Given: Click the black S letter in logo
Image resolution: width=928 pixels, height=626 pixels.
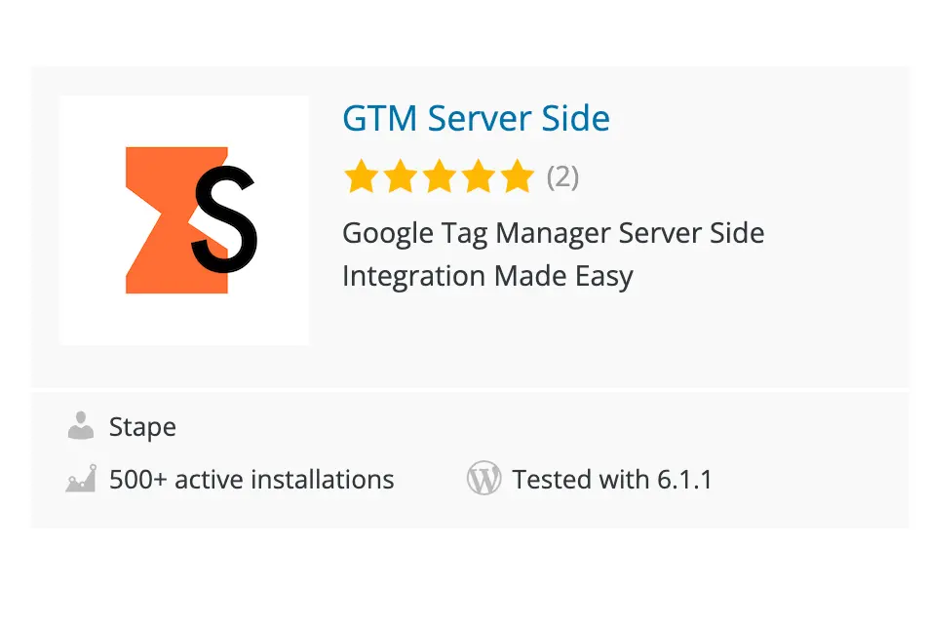Looking at the screenshot, I should [x=224, y=219].
